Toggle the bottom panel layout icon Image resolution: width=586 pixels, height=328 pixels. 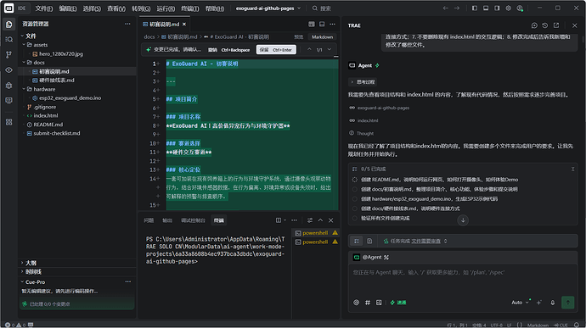coord(486,8)
